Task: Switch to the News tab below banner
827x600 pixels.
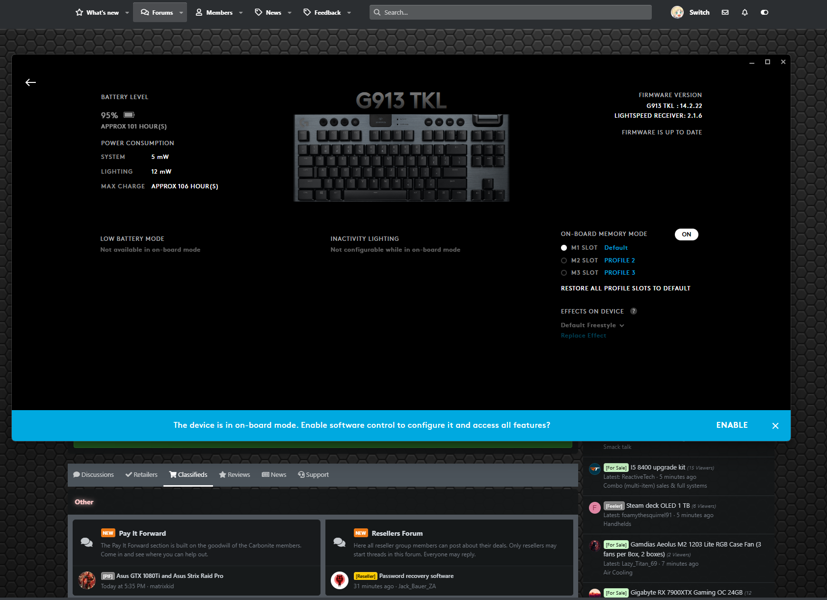Action: pyautogui.click(x=274, y=475)
